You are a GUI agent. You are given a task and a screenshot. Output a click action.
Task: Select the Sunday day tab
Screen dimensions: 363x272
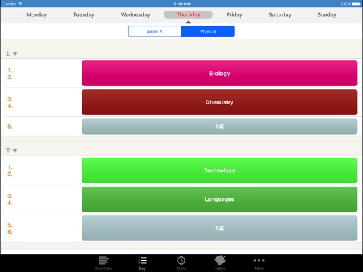click(x=327, y=15)
